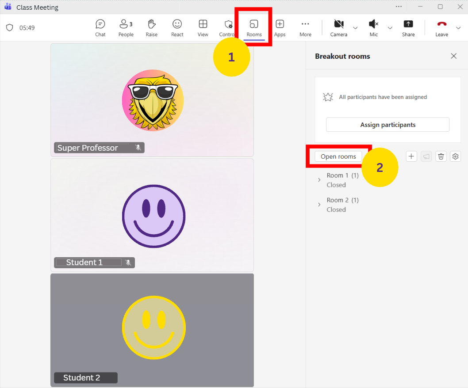Raise your hand in the meeting
Image resolution: width=468 pixels, height=388 pixels.
(152, 27)
